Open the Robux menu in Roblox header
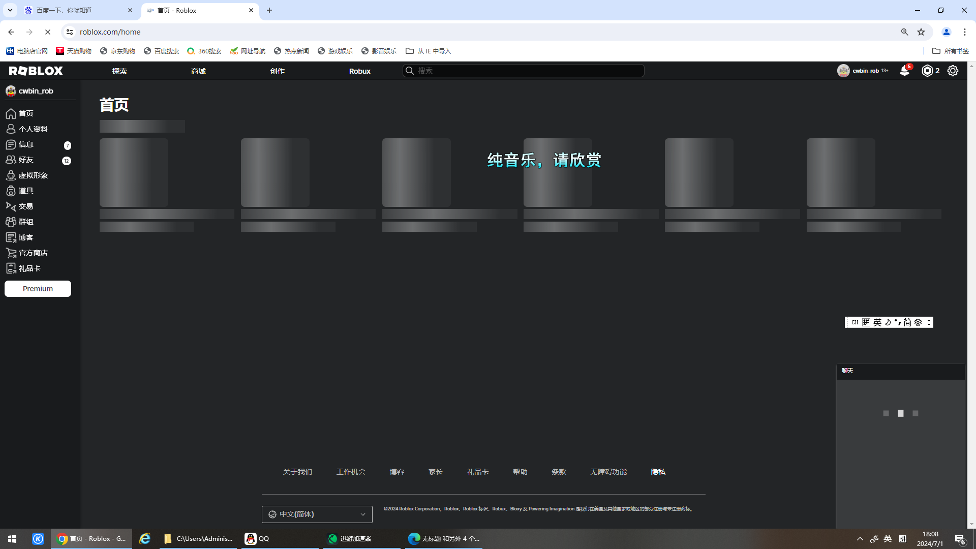976x549 pixels. pos(360,71)
